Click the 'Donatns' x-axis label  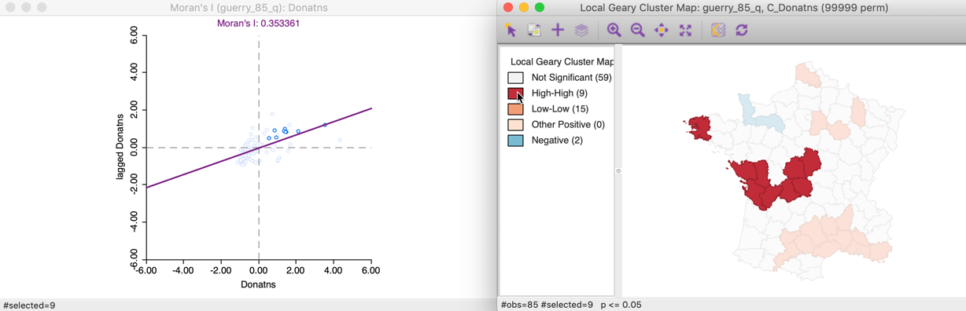pyautogui.click(x=258, y=284)
